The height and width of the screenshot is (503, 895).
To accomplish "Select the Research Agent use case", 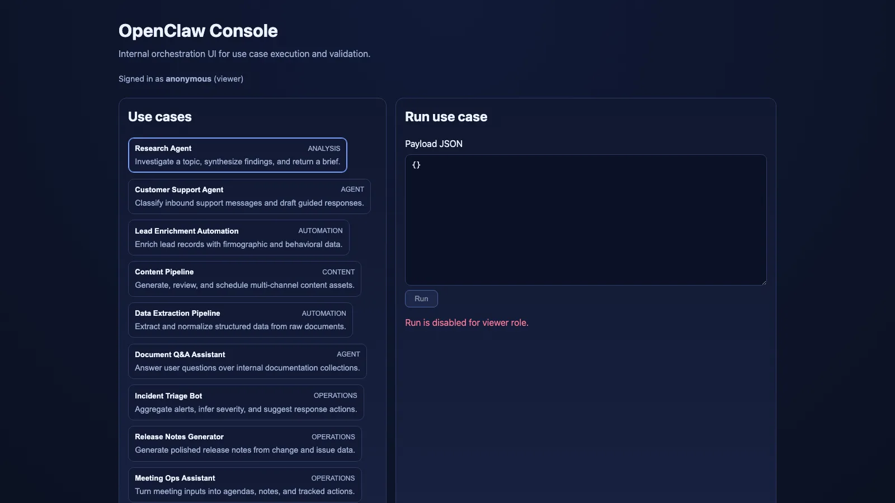I will (237, 155).
